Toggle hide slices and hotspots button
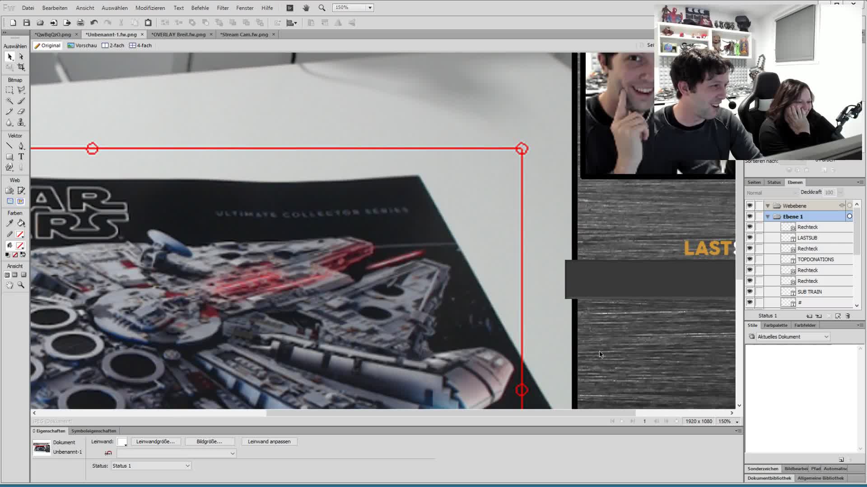Screen dimensions: 867x487 [10, 202]
